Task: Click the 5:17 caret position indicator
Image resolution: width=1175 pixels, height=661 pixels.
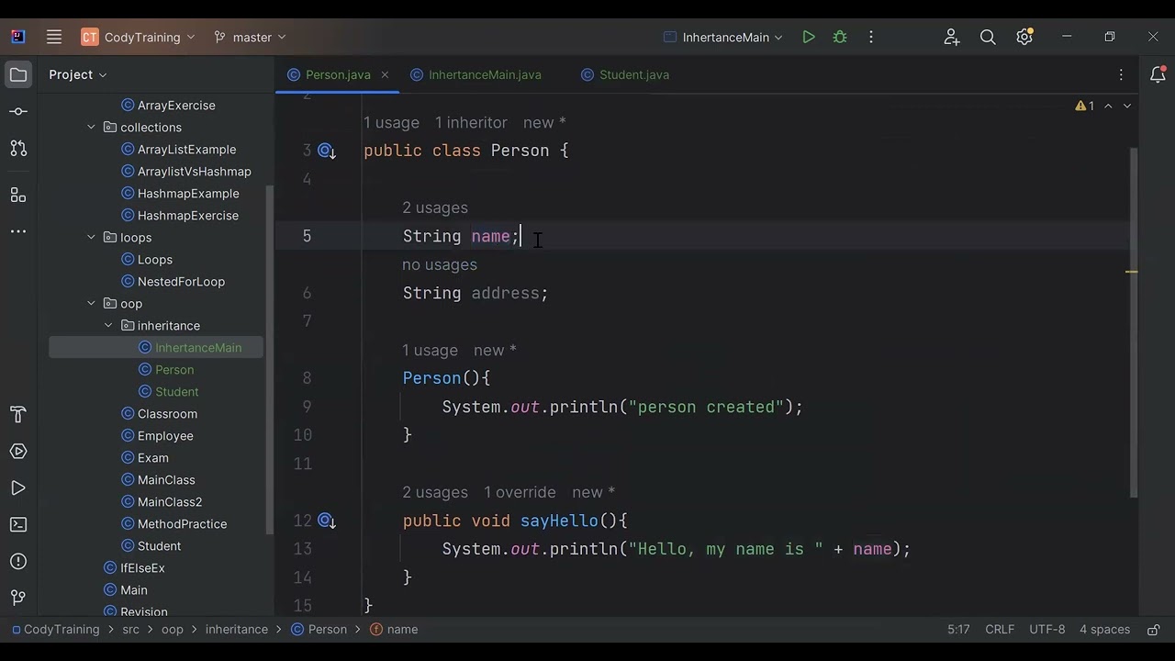Action: pyautogui.click(x=958, y=630)
